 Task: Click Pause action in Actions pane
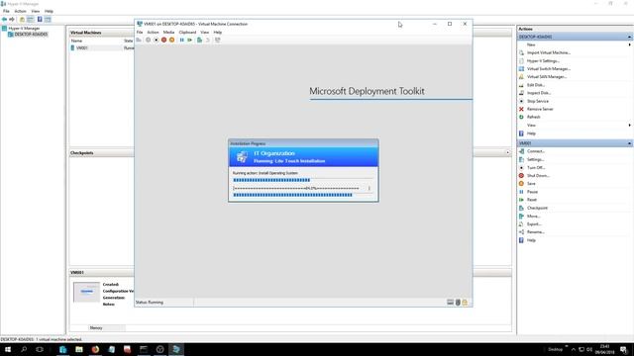pos(532,192)
